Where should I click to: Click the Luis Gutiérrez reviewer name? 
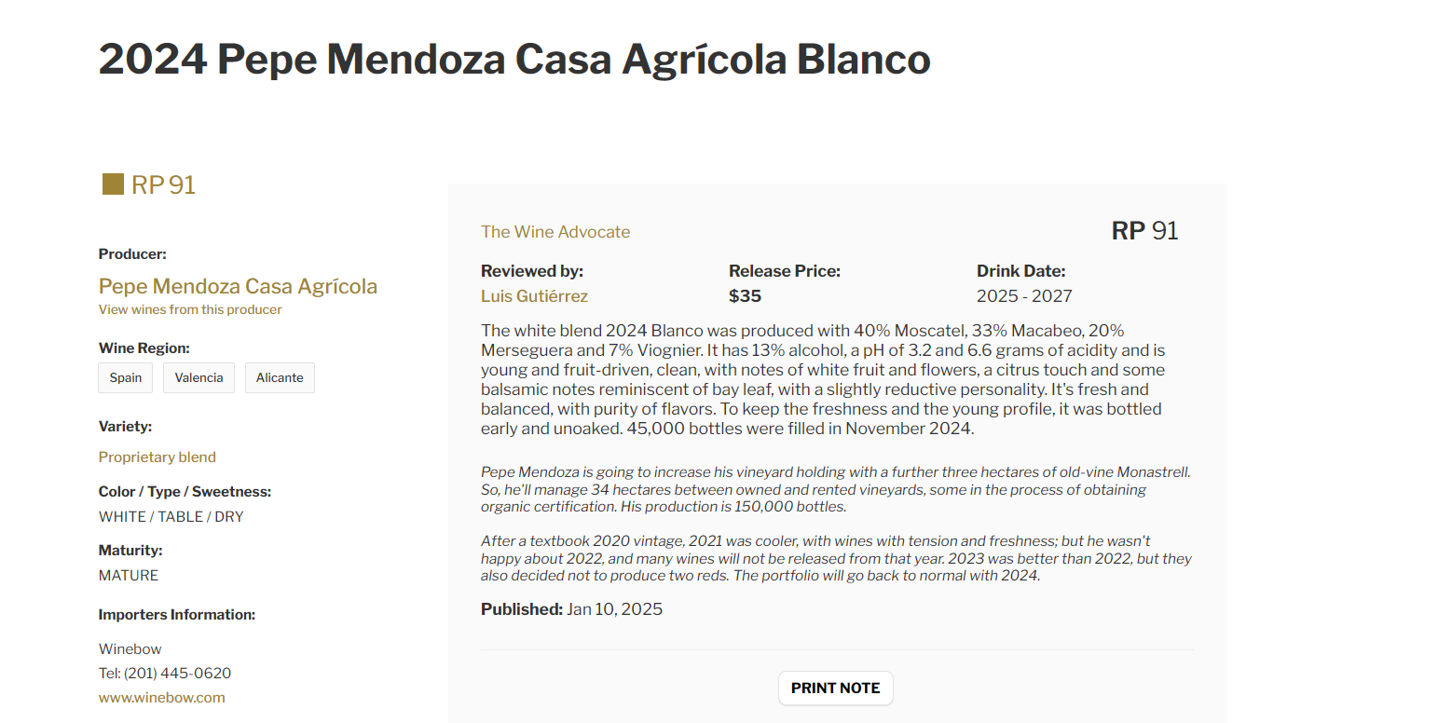534,295
